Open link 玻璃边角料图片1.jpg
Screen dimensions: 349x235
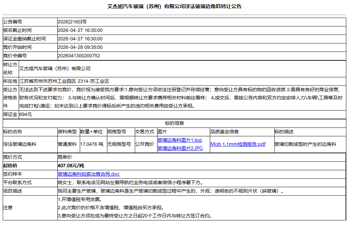[179, 140]
